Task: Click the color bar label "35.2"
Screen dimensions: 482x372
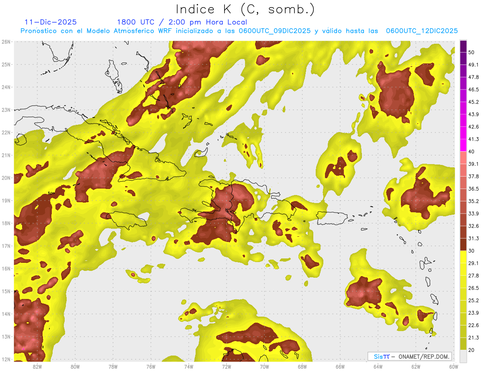Action: (x=474, y=201)
